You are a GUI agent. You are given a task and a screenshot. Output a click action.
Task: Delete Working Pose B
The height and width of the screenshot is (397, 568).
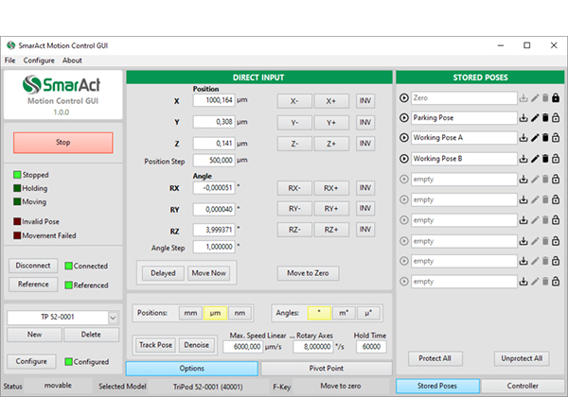(545, 159)
